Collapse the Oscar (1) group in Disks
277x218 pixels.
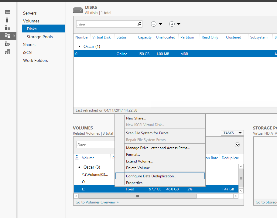pos(80,47)
